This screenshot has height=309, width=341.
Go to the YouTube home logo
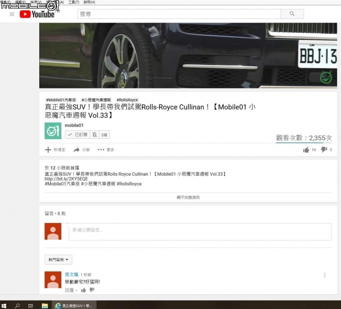pos(37,14)
